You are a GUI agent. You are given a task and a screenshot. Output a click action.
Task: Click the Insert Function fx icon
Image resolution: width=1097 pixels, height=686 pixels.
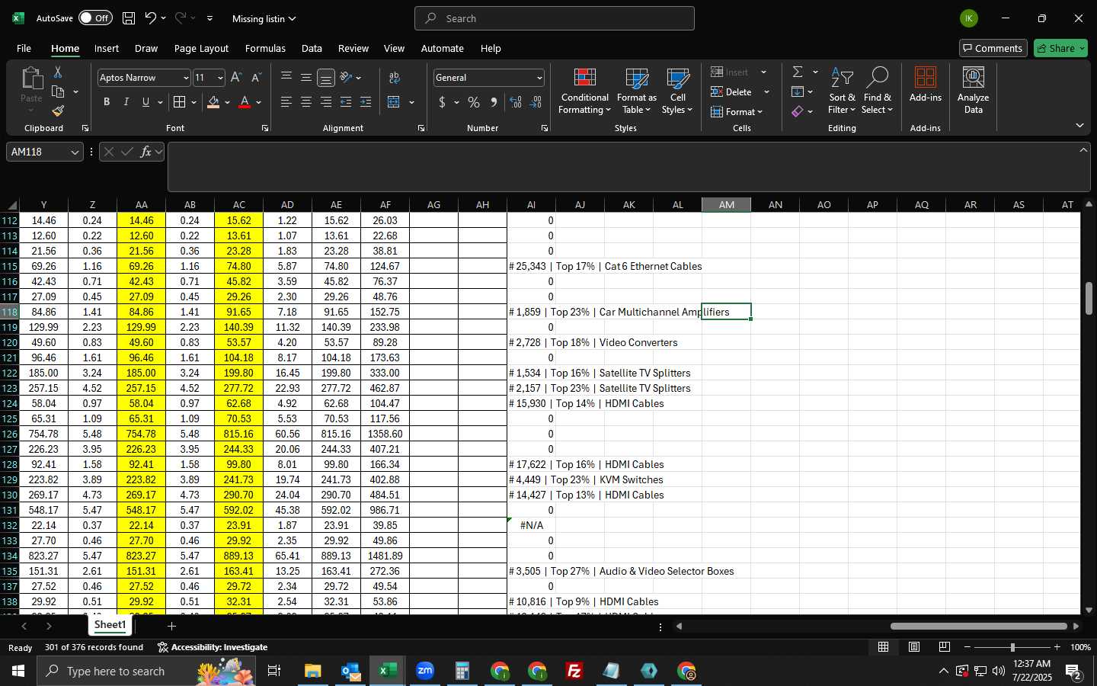[x=146, y=152]
